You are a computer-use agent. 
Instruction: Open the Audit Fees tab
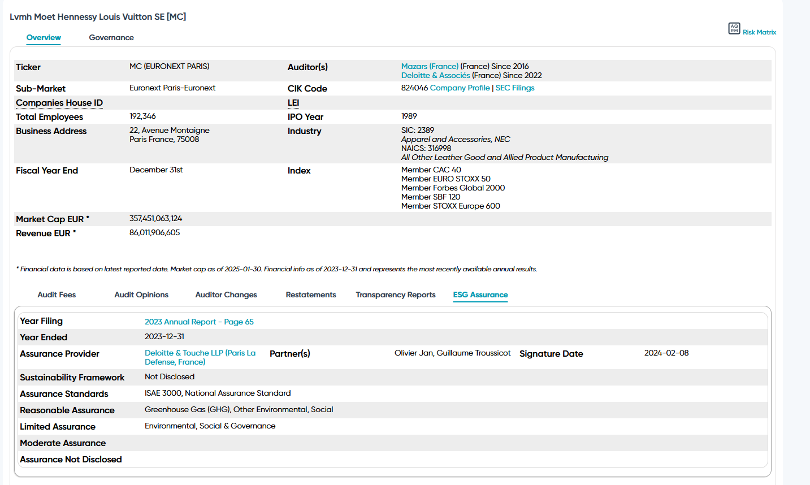tap(57, 295)
